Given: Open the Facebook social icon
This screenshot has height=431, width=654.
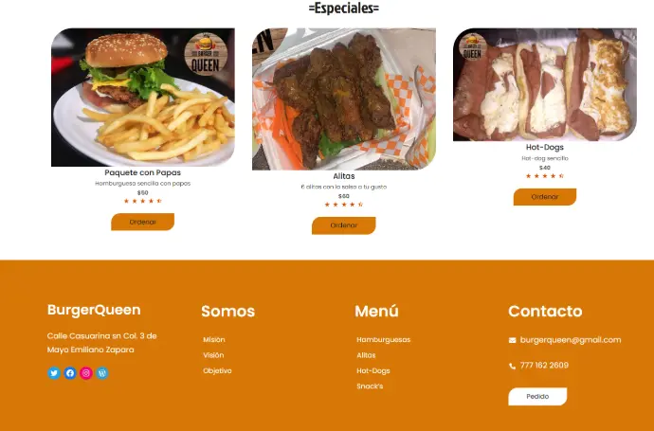Looking at the screenshot, I should tap(70, 373).
